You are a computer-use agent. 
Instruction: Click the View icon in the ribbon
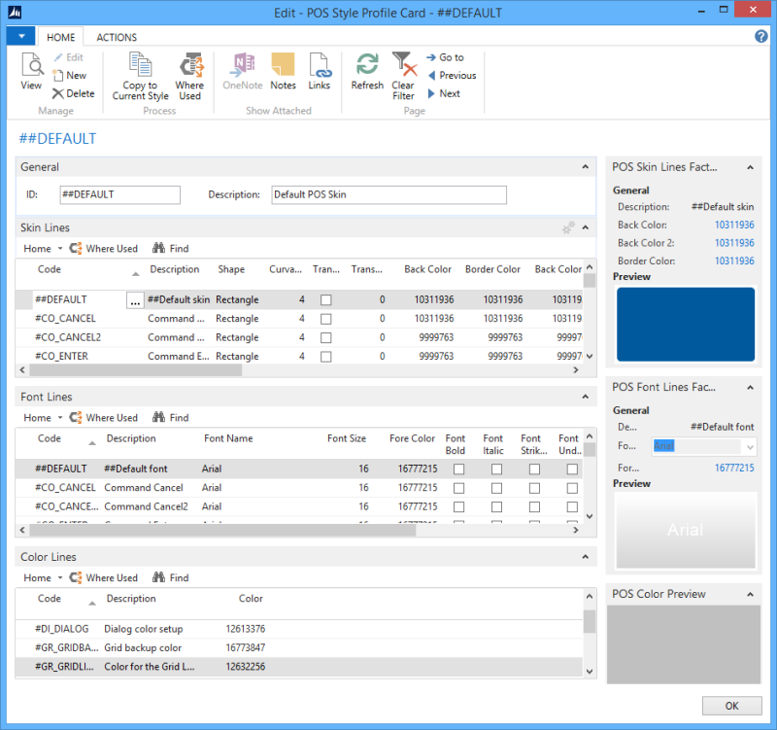(x=31, y=66)
